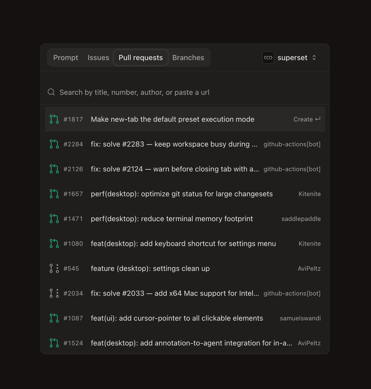Click the search magnifier icon
The image size is (371, 389).
point(51,92)
